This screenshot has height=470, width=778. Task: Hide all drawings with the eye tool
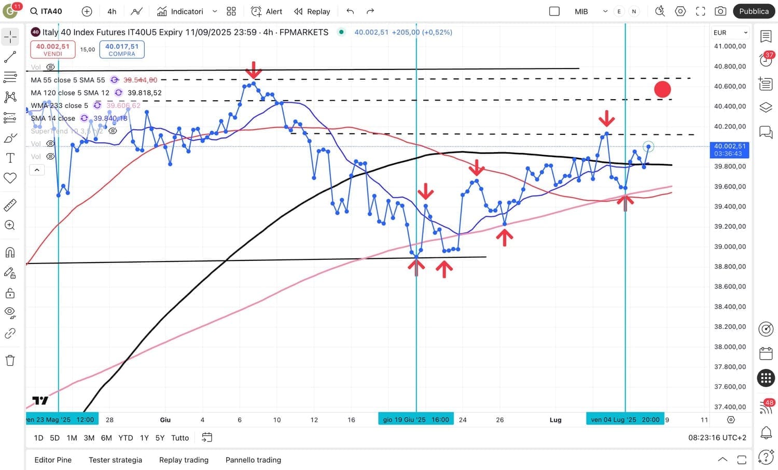10,313
